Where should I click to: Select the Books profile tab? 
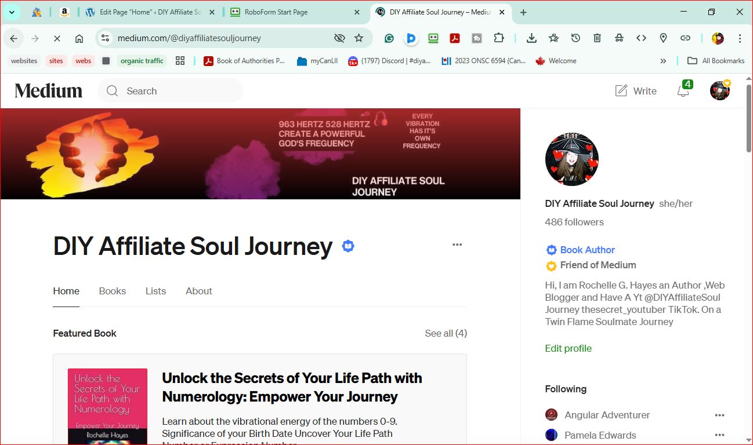[113, 291]
